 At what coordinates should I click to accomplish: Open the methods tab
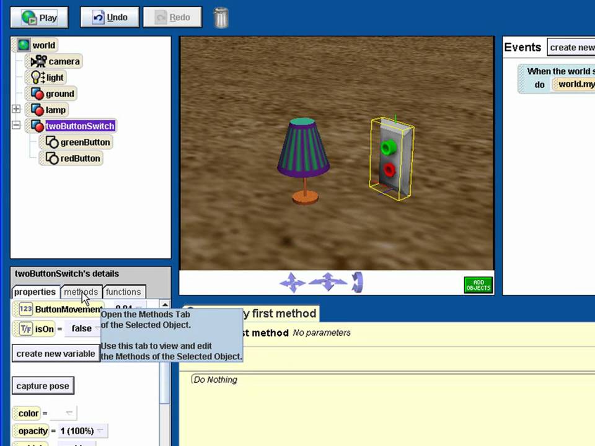tap(81, 292)
